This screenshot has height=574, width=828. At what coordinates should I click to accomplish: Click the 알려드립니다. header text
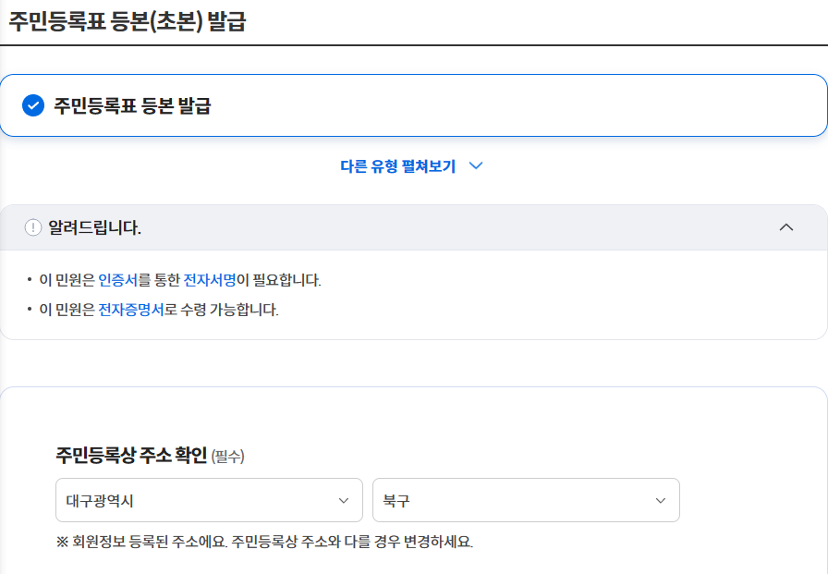(x=94, y=227)
